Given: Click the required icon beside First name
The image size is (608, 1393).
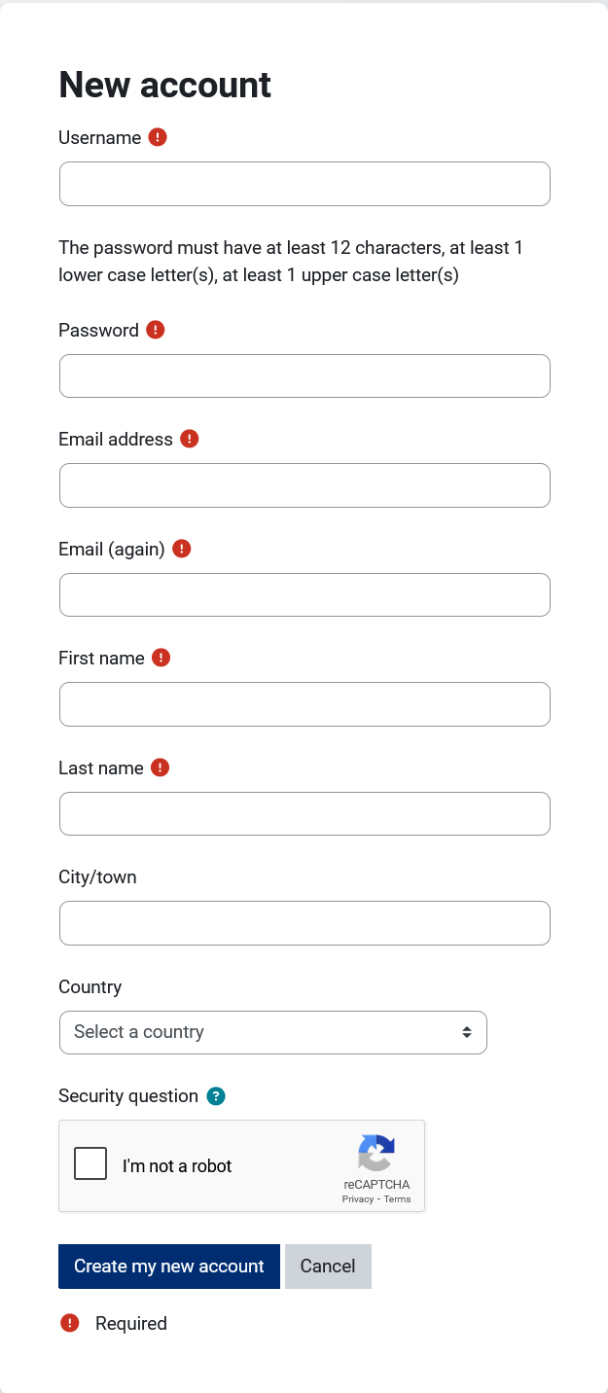Looking at the screenshot, I should pyautogui.click(x=161, y=658).
